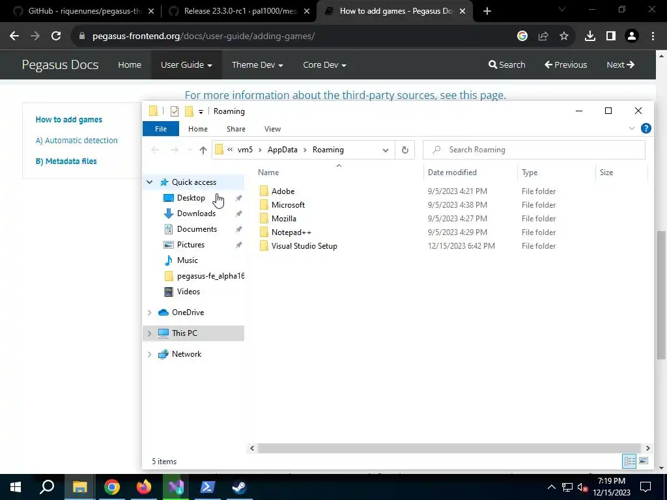Open Chrome downloads icon

click(590, 36)
